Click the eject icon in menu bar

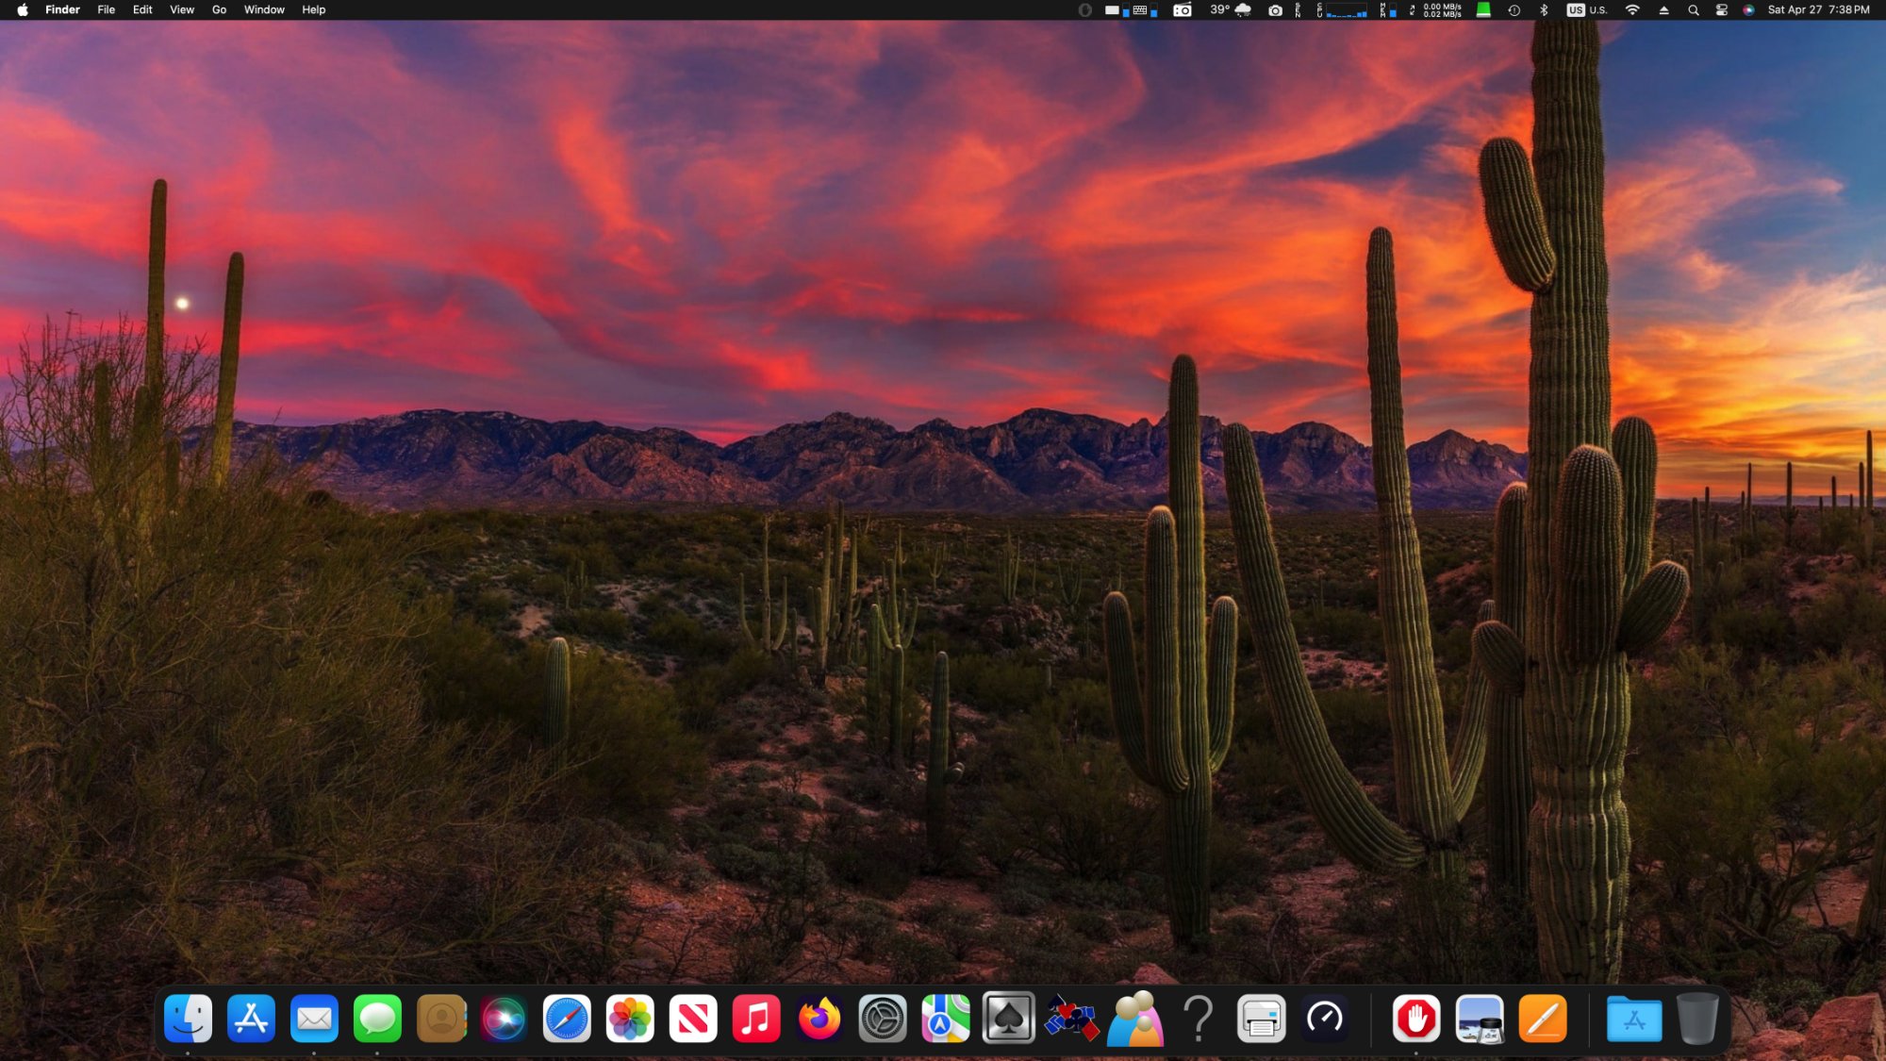[1663, 9]
